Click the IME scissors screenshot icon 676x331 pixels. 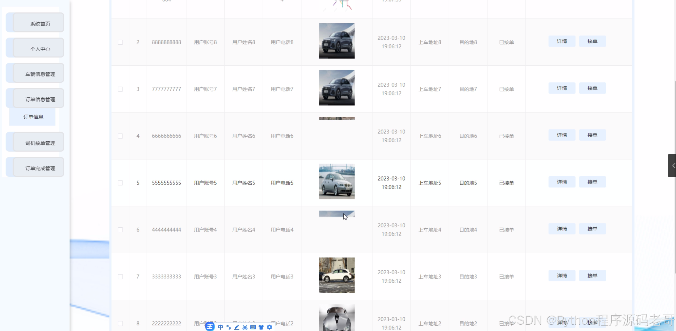point(245,327)
